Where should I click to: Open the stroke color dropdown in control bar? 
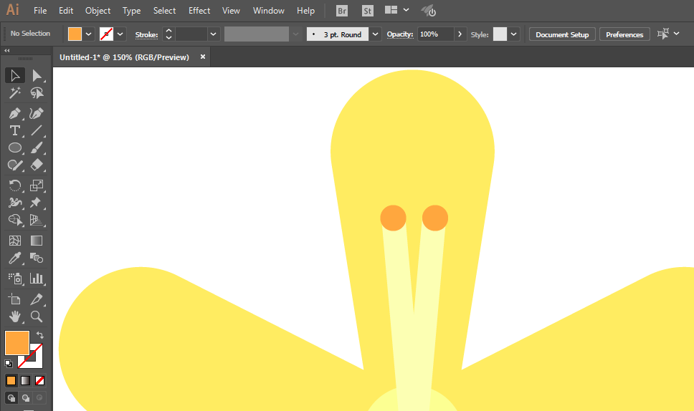tap(120, 34)
